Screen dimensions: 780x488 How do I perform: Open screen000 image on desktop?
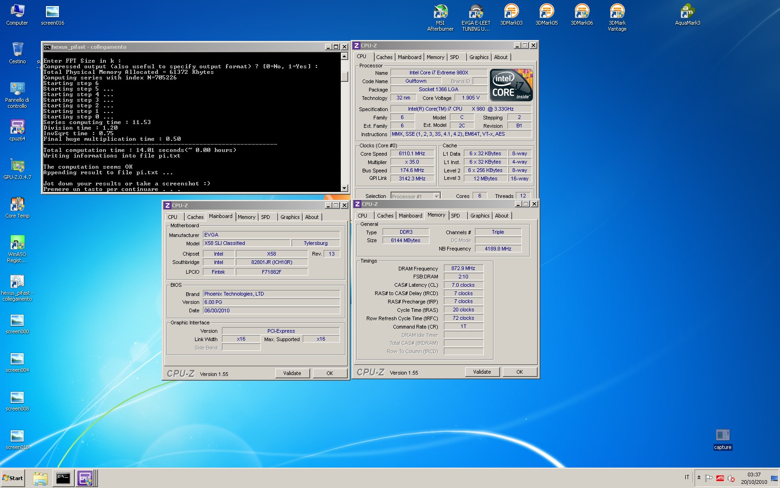point(17,323)
